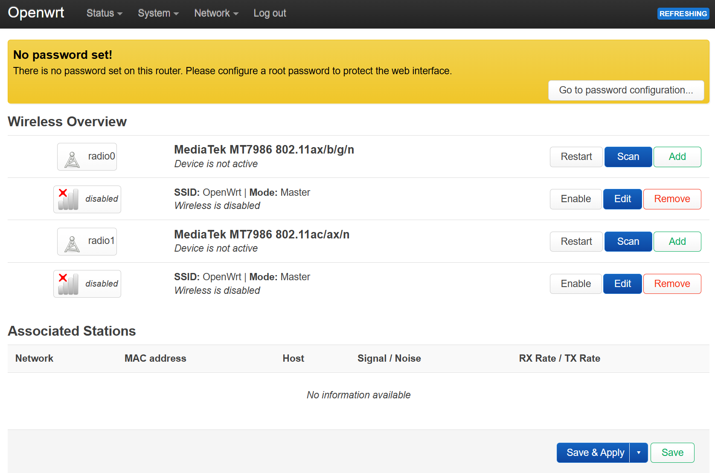Image resolution: width=715 pixels, height=473 pixels.
Task: Click the Openwrt brand logo
Action: (x=36, y=13)
